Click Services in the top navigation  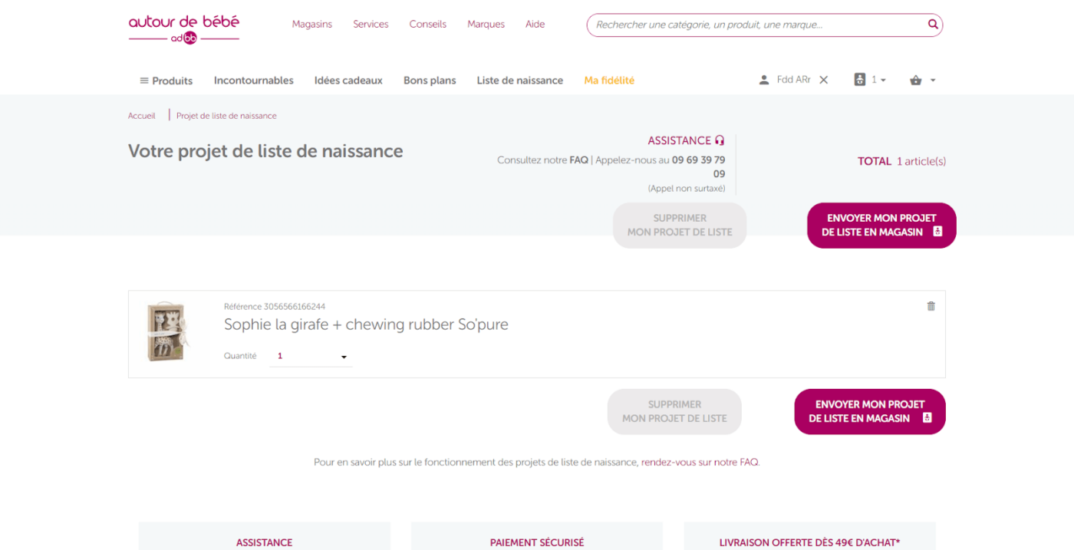coord(371,25)
